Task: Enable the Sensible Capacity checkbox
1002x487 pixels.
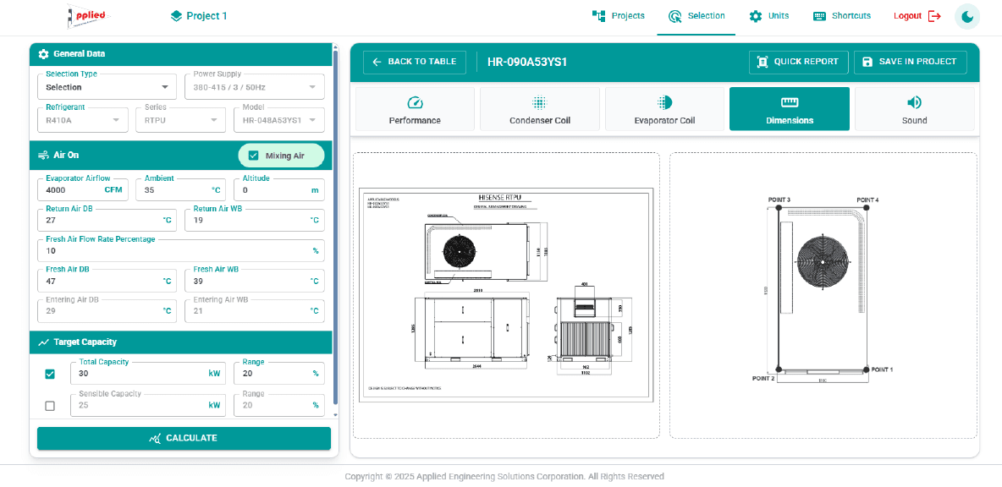Action: coord(50,406)
